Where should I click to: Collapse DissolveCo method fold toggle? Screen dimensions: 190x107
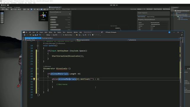click(38, 69)
